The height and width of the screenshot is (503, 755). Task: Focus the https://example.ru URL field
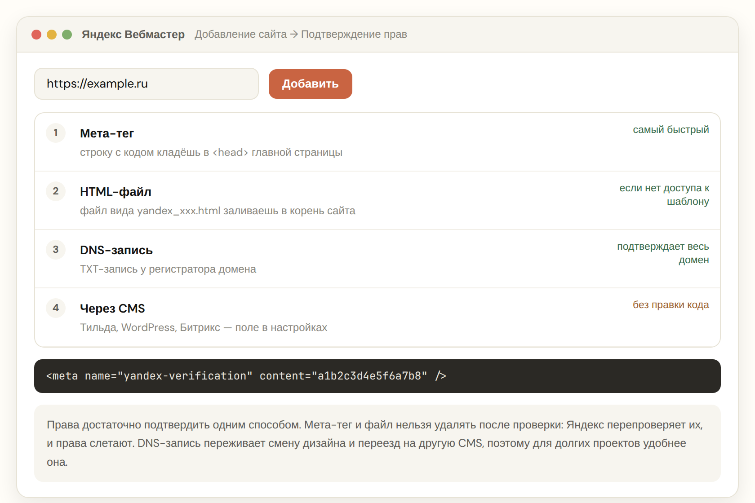point(147,84)
